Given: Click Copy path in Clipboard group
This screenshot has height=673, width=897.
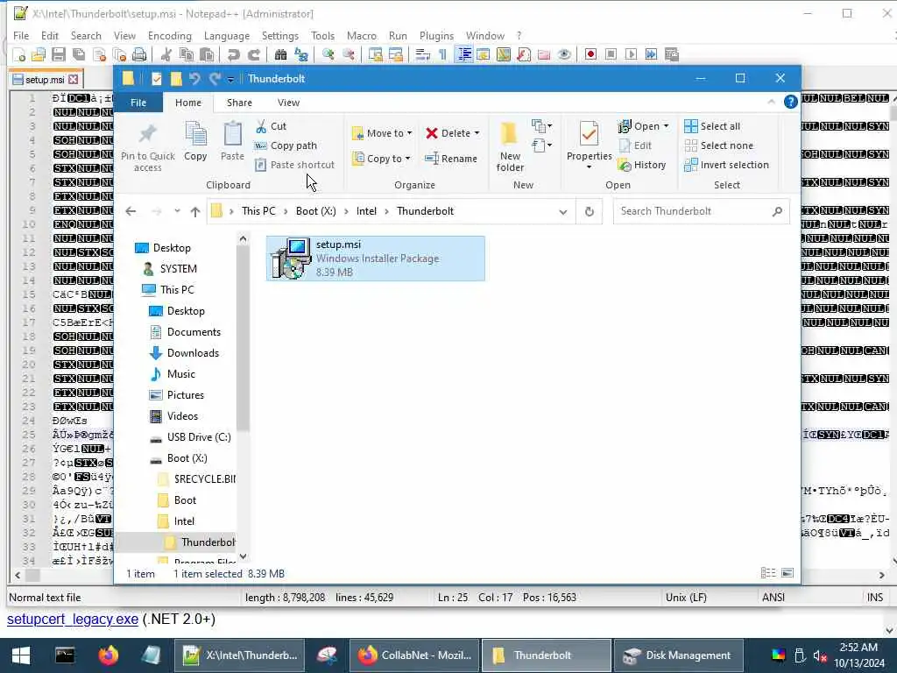Looking at the screenshot, I should click(x=286, y=145).
